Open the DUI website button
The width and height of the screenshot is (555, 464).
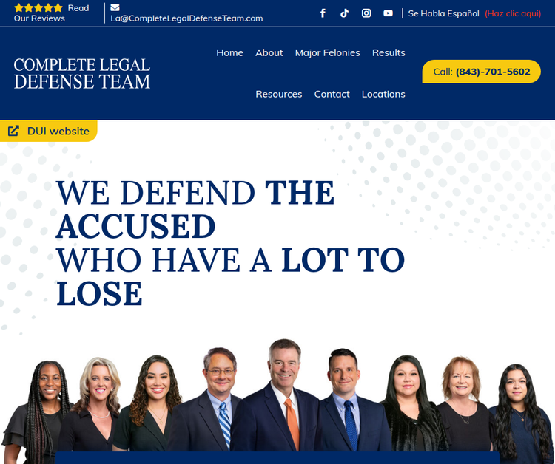[x=49, y=131]
